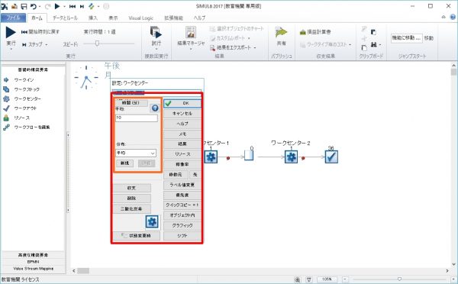The image size is (458, 284).
Task: Click the ワークセンター 2 gear object on canvas
Action: (x=291, y=157)
